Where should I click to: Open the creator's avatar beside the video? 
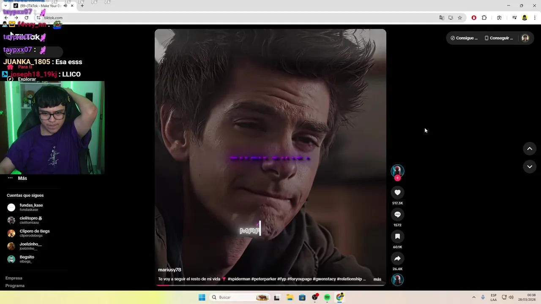(397, 171)
